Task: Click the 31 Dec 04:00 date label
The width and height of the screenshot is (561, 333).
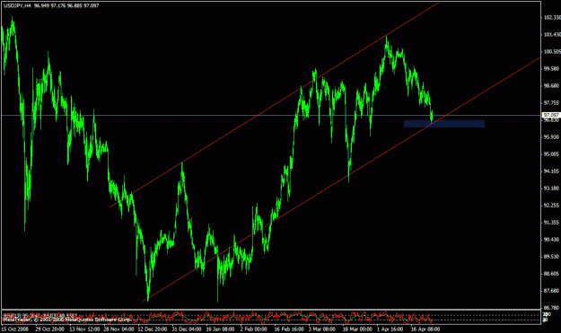Action: pyautogui.click(x=187, y=329)
